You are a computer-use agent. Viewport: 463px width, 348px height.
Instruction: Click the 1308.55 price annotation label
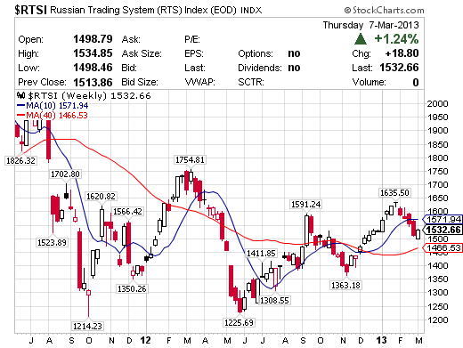[x=274, y=300]
